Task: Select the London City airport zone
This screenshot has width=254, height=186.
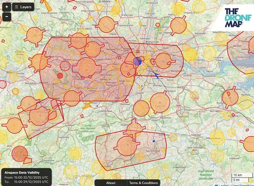Action: click(163, 61)
